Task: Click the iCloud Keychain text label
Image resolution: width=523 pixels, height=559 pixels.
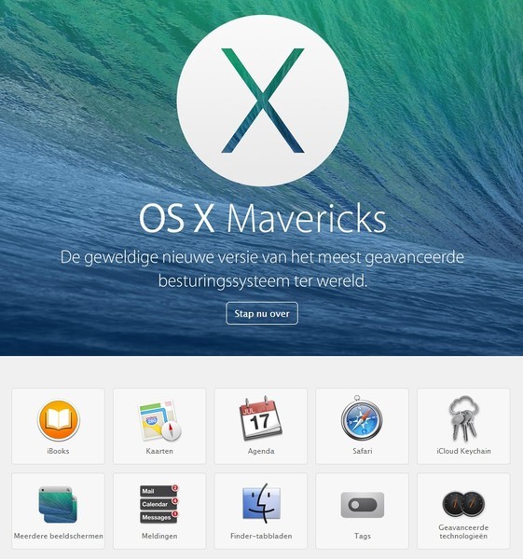Action: point(463,451)
